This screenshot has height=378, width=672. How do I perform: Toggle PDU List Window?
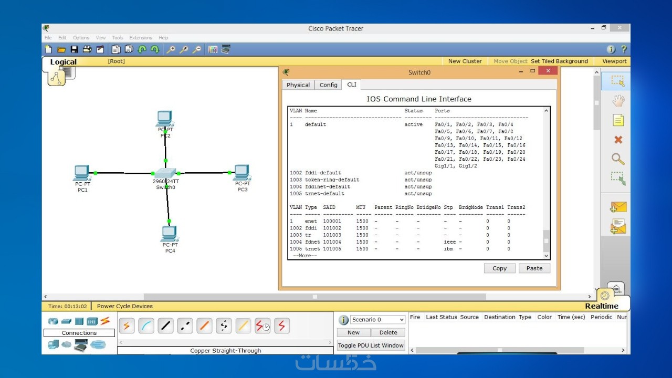[x=371, y=345]
